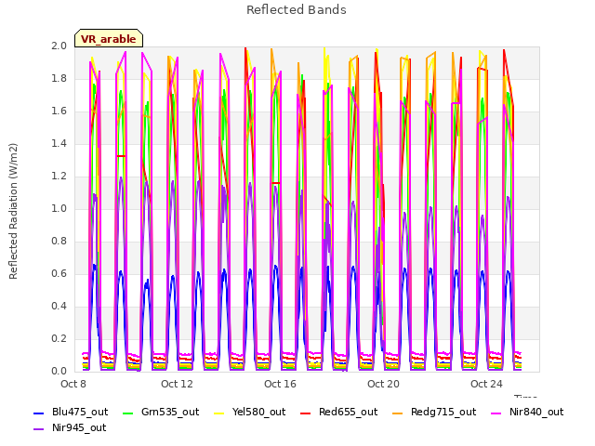This screenshot has height=446, width=595.
Task: Click the Blu475_out legend label
Action: pos(80,412)
